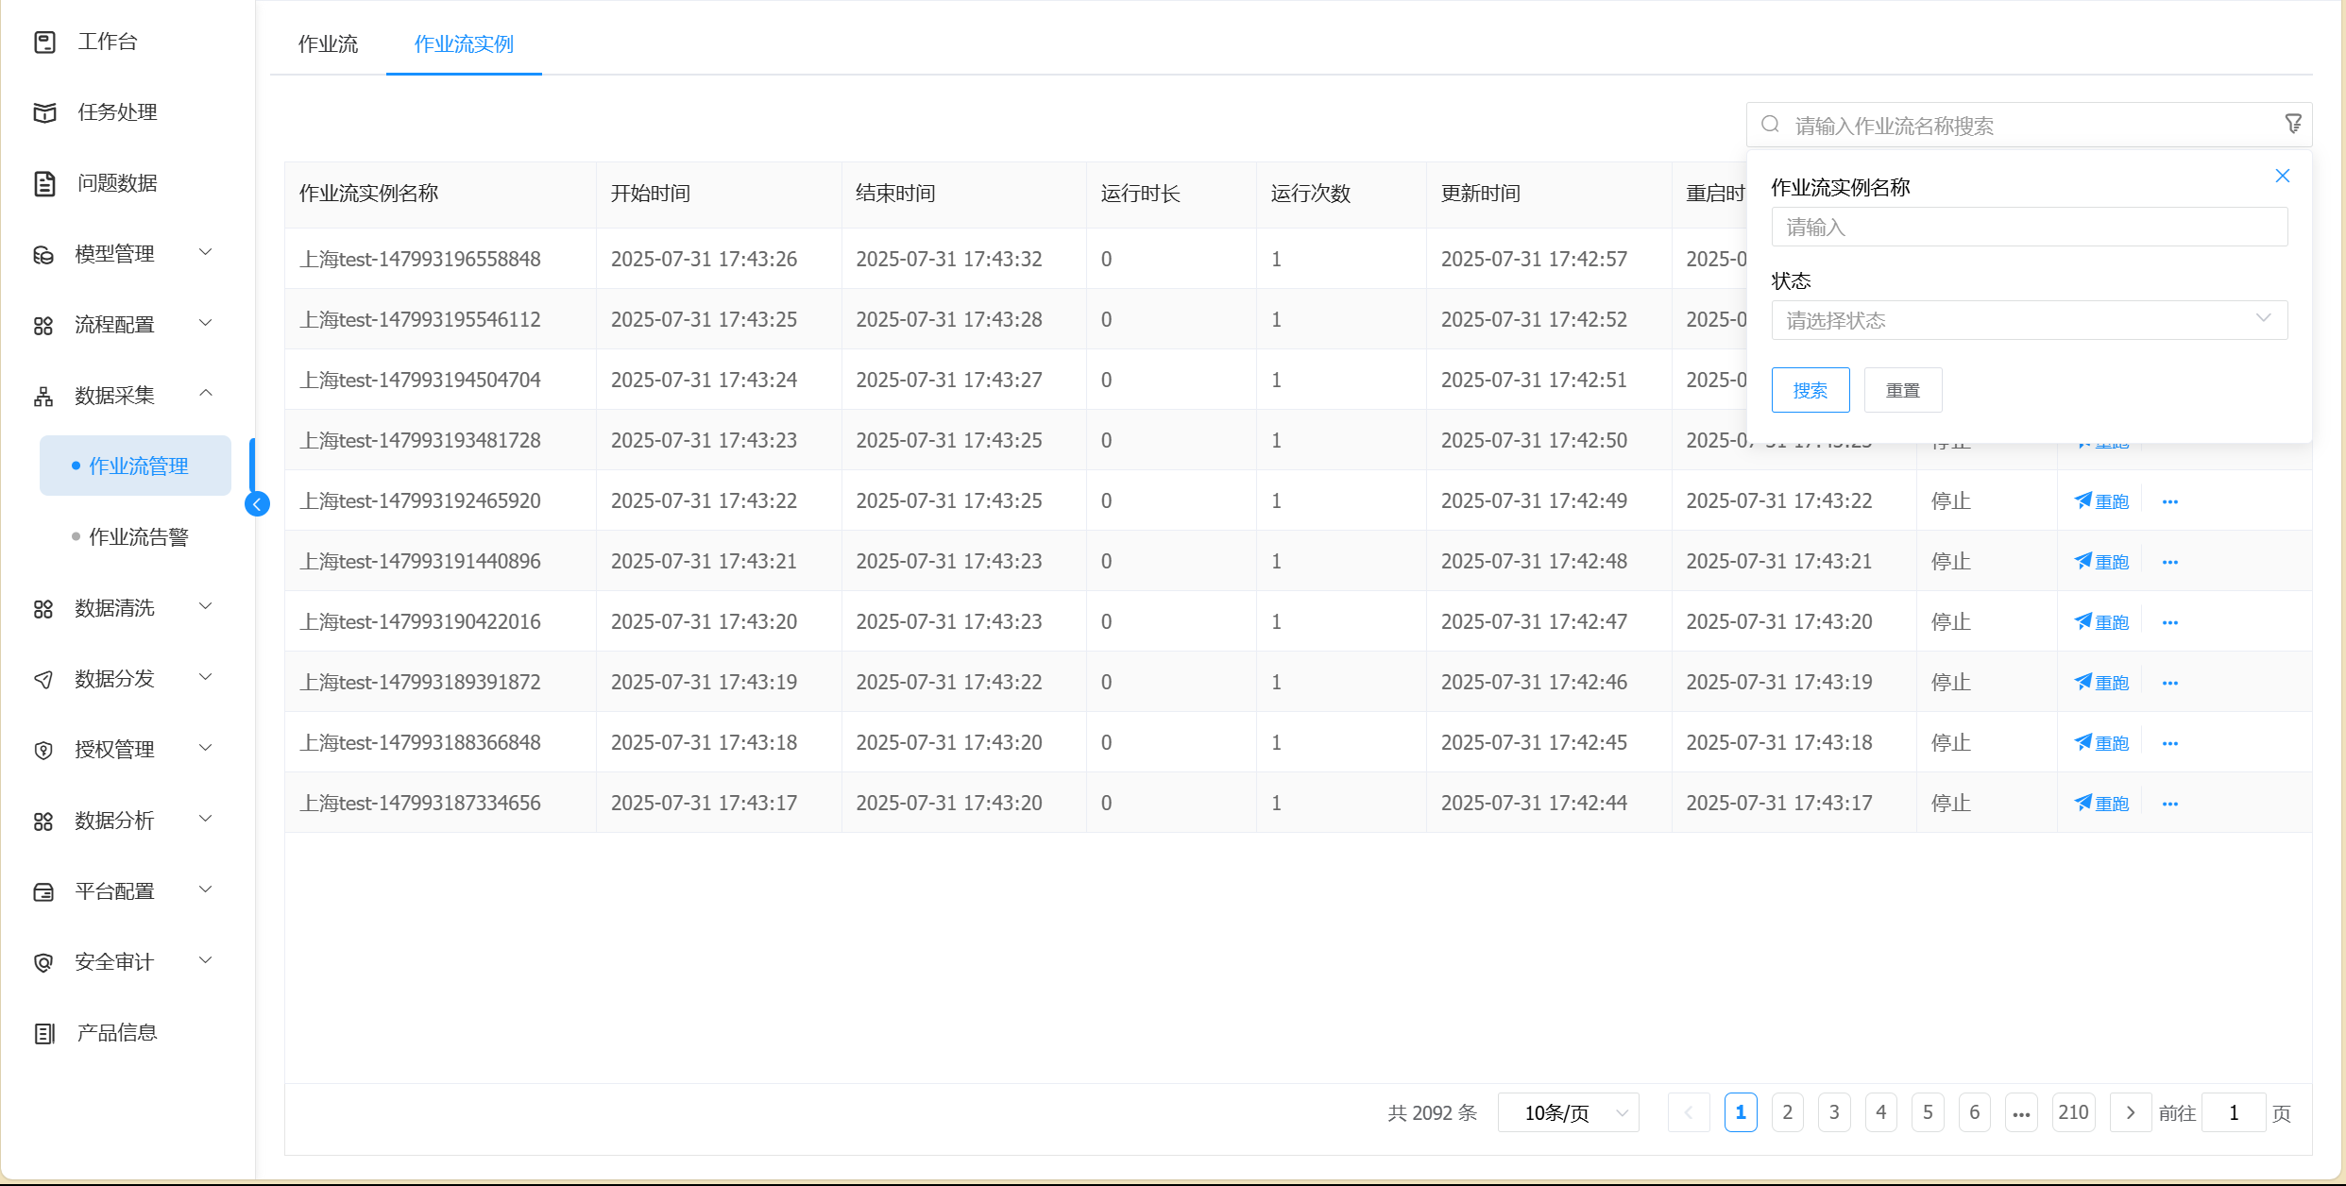Click the filter funnel icon in search bar

pos(2292,124)
